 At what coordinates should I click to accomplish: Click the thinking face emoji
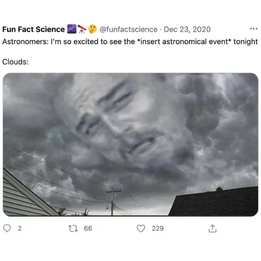pyautogui.click(x=92, y=29)
